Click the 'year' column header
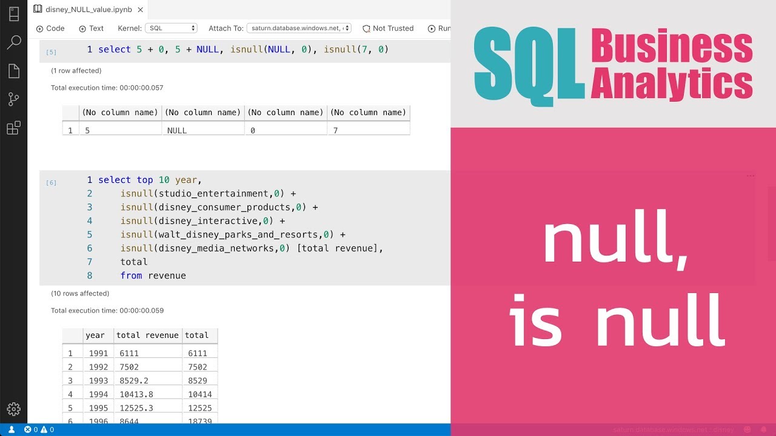776x436 pixels. point(98,335)
